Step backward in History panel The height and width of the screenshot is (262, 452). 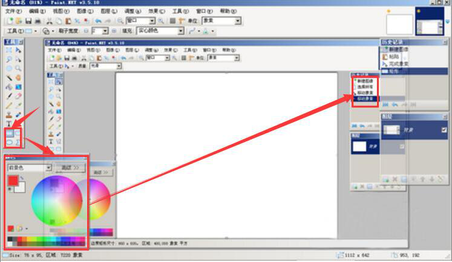(395, 104)
